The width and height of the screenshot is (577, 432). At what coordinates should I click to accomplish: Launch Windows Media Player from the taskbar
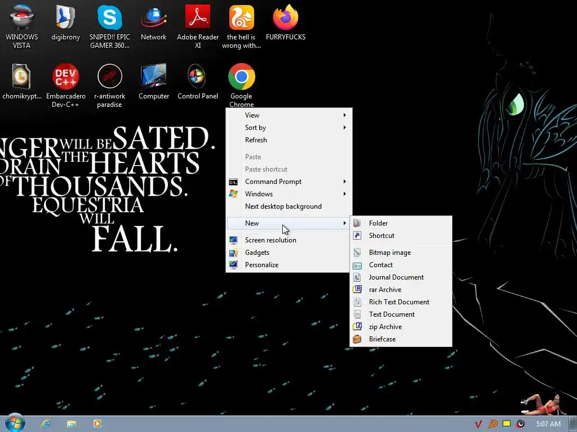(x=97, y=424)
